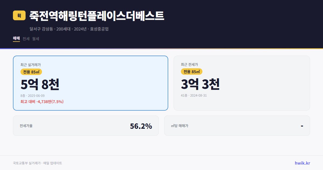Viewport: 323px width, 170px height.
Task: Click the 5억 8천 price text
Action: 40,84
